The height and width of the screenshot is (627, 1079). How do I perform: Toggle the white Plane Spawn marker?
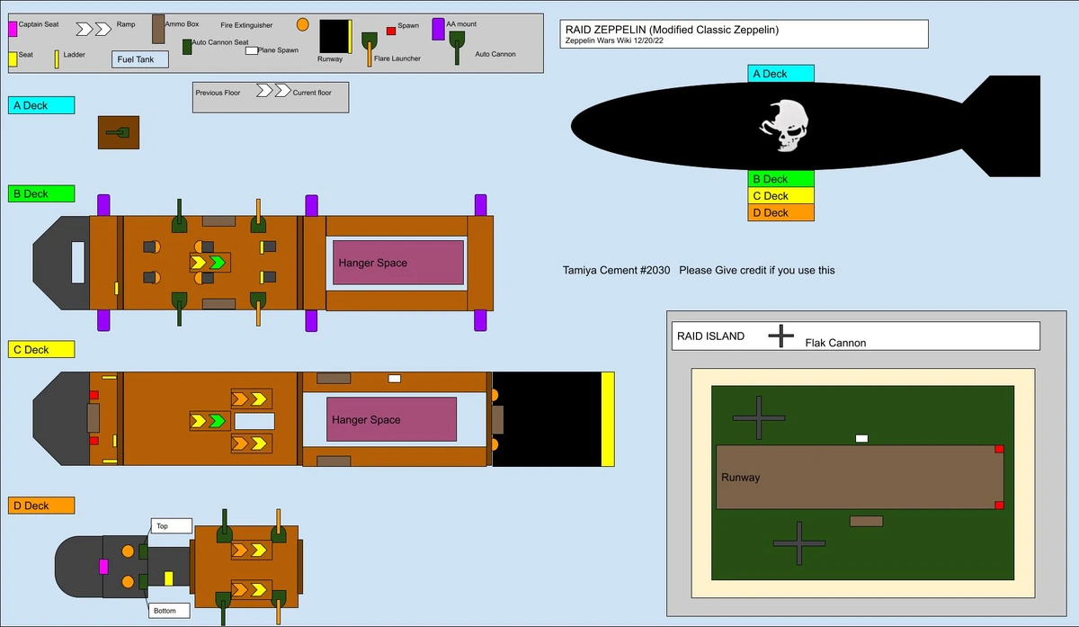[x=251, y=51]
